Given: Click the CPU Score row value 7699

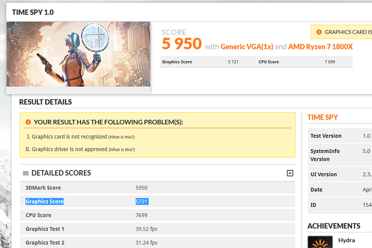Looking at the screenshot, I should point(141,215).
